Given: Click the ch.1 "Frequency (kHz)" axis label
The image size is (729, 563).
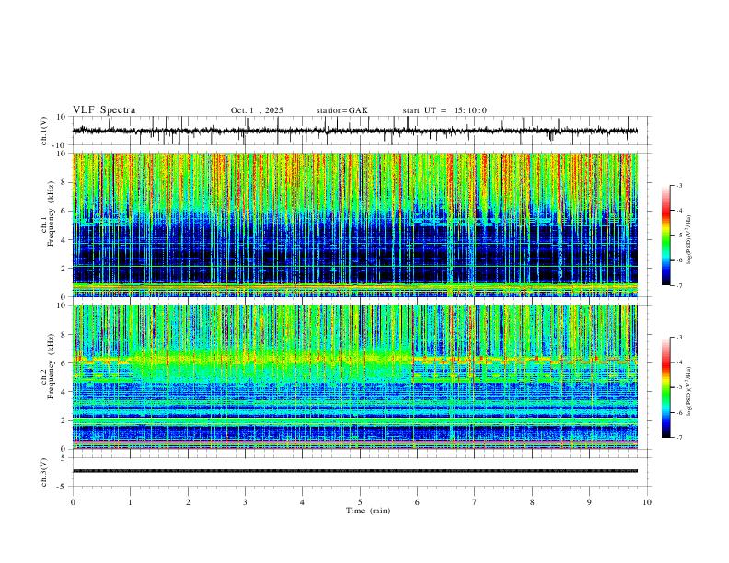Looking at the screenshot, I should click(x=51, y=213).
